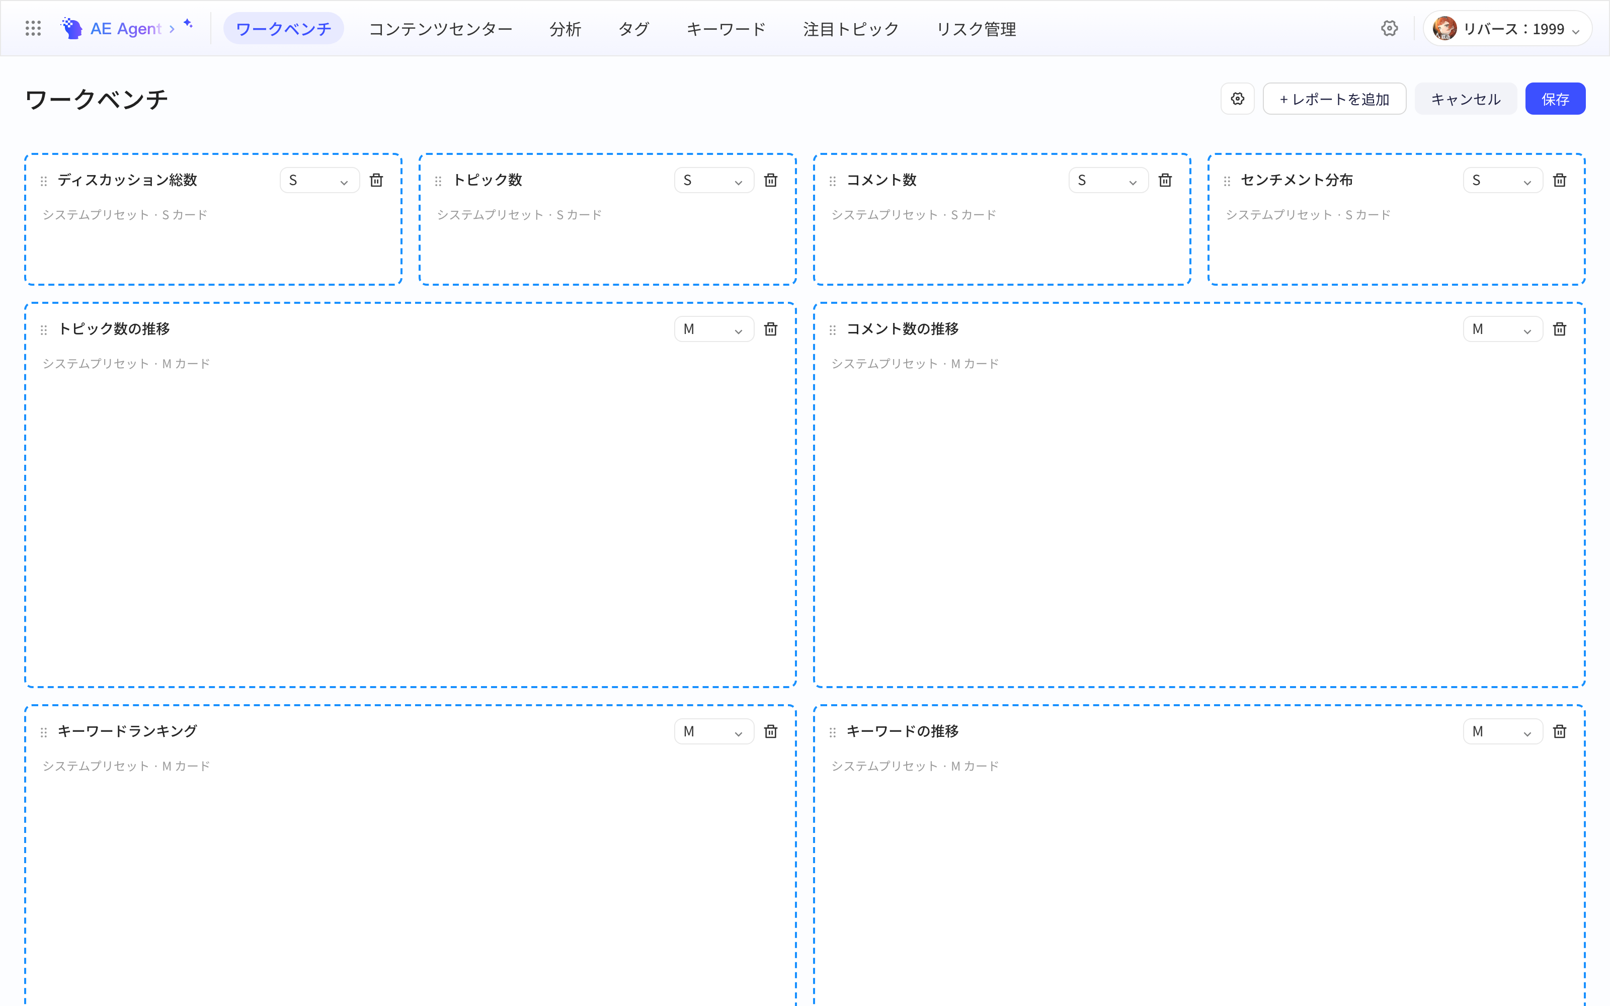Viewport: 1610px width, 1006px height.
Task: Delete the キーワードランキング card
Action: pyautogui.click(x=771, y=732)
